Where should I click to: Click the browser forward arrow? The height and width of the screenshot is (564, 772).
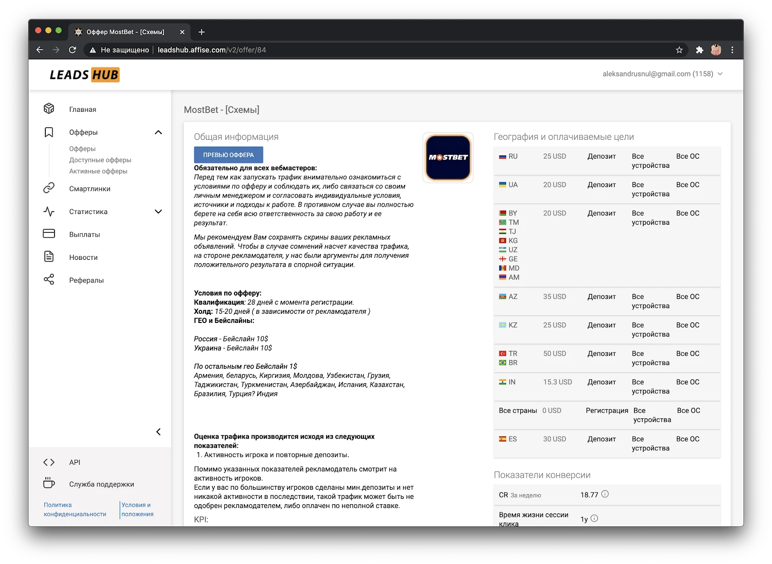click(56, 50)
